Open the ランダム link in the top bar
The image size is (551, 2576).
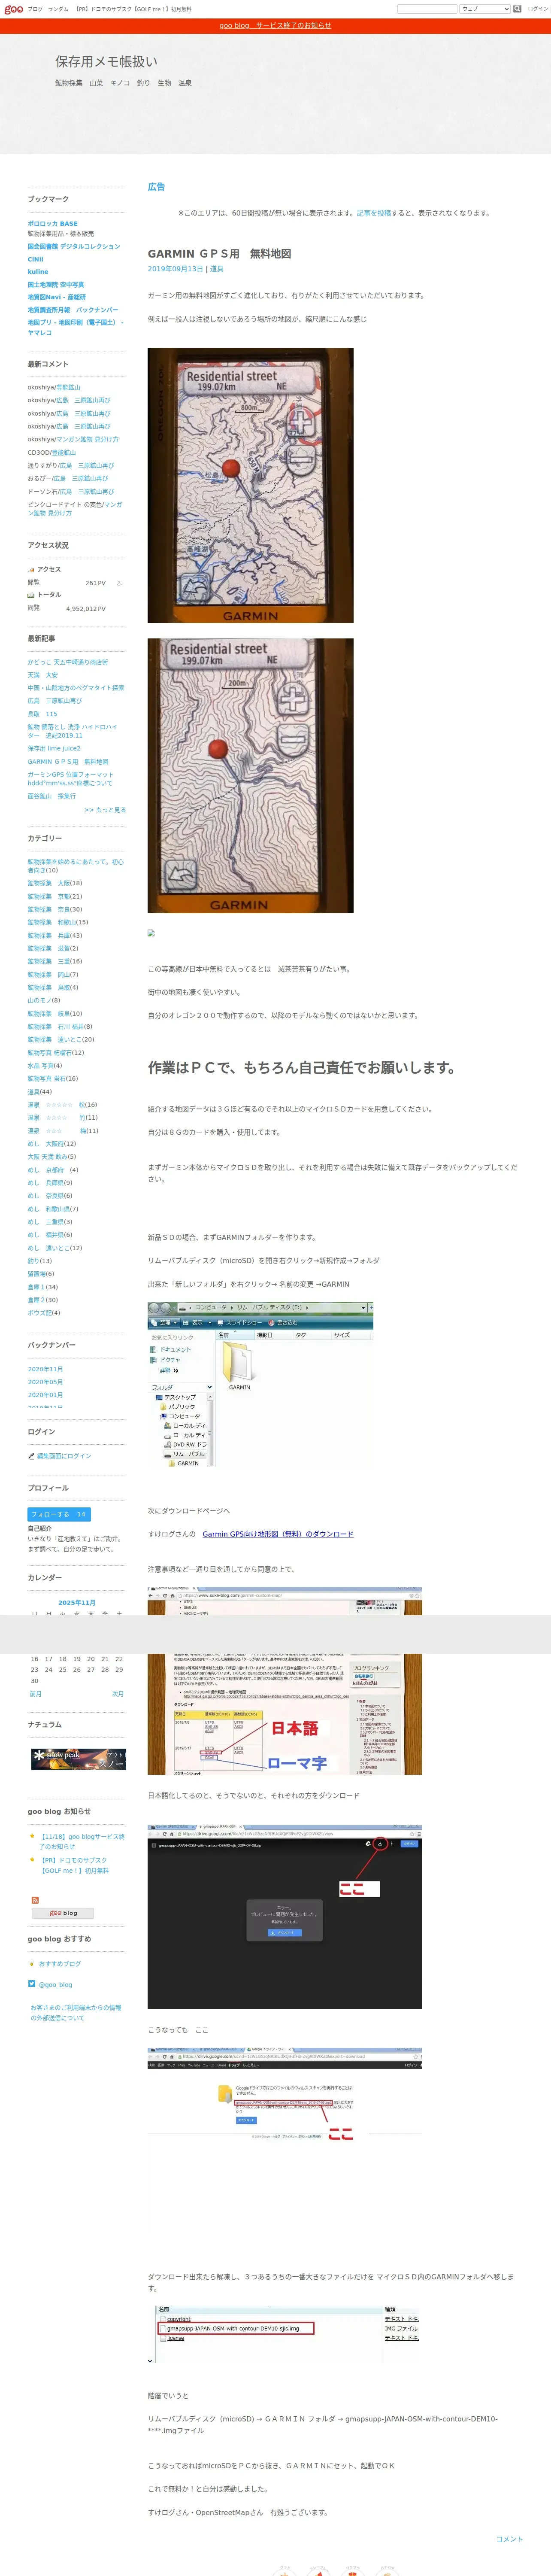point(58,9)
